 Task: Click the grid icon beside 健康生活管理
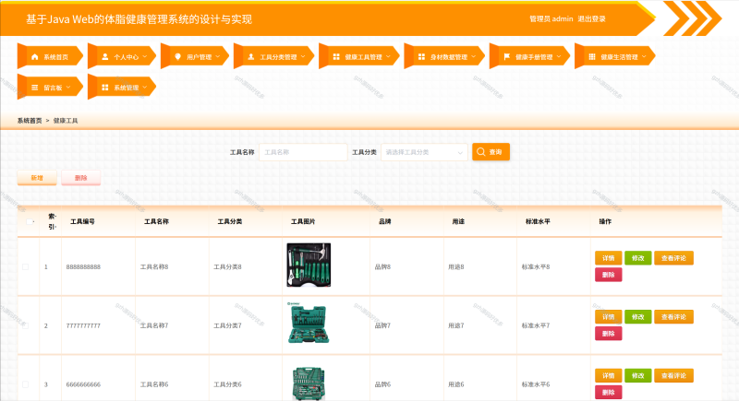[592, 57]
